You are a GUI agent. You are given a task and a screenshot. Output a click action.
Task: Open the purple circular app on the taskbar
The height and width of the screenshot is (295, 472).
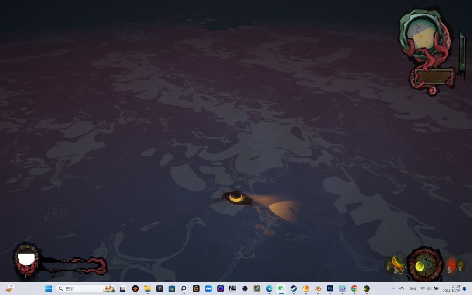click(220, 289)
